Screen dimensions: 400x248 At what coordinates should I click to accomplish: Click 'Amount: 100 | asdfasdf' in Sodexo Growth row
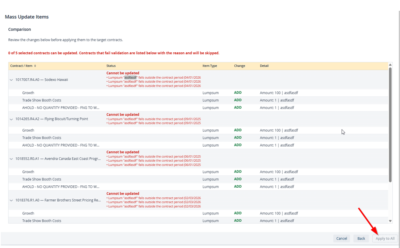[x=279, y=93]
